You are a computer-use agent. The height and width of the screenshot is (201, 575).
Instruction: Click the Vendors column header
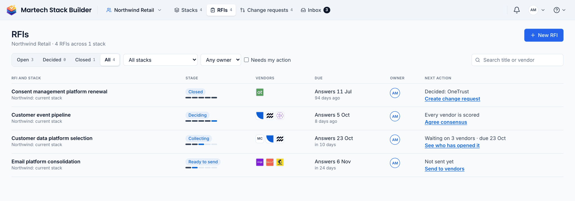[265, 78]
